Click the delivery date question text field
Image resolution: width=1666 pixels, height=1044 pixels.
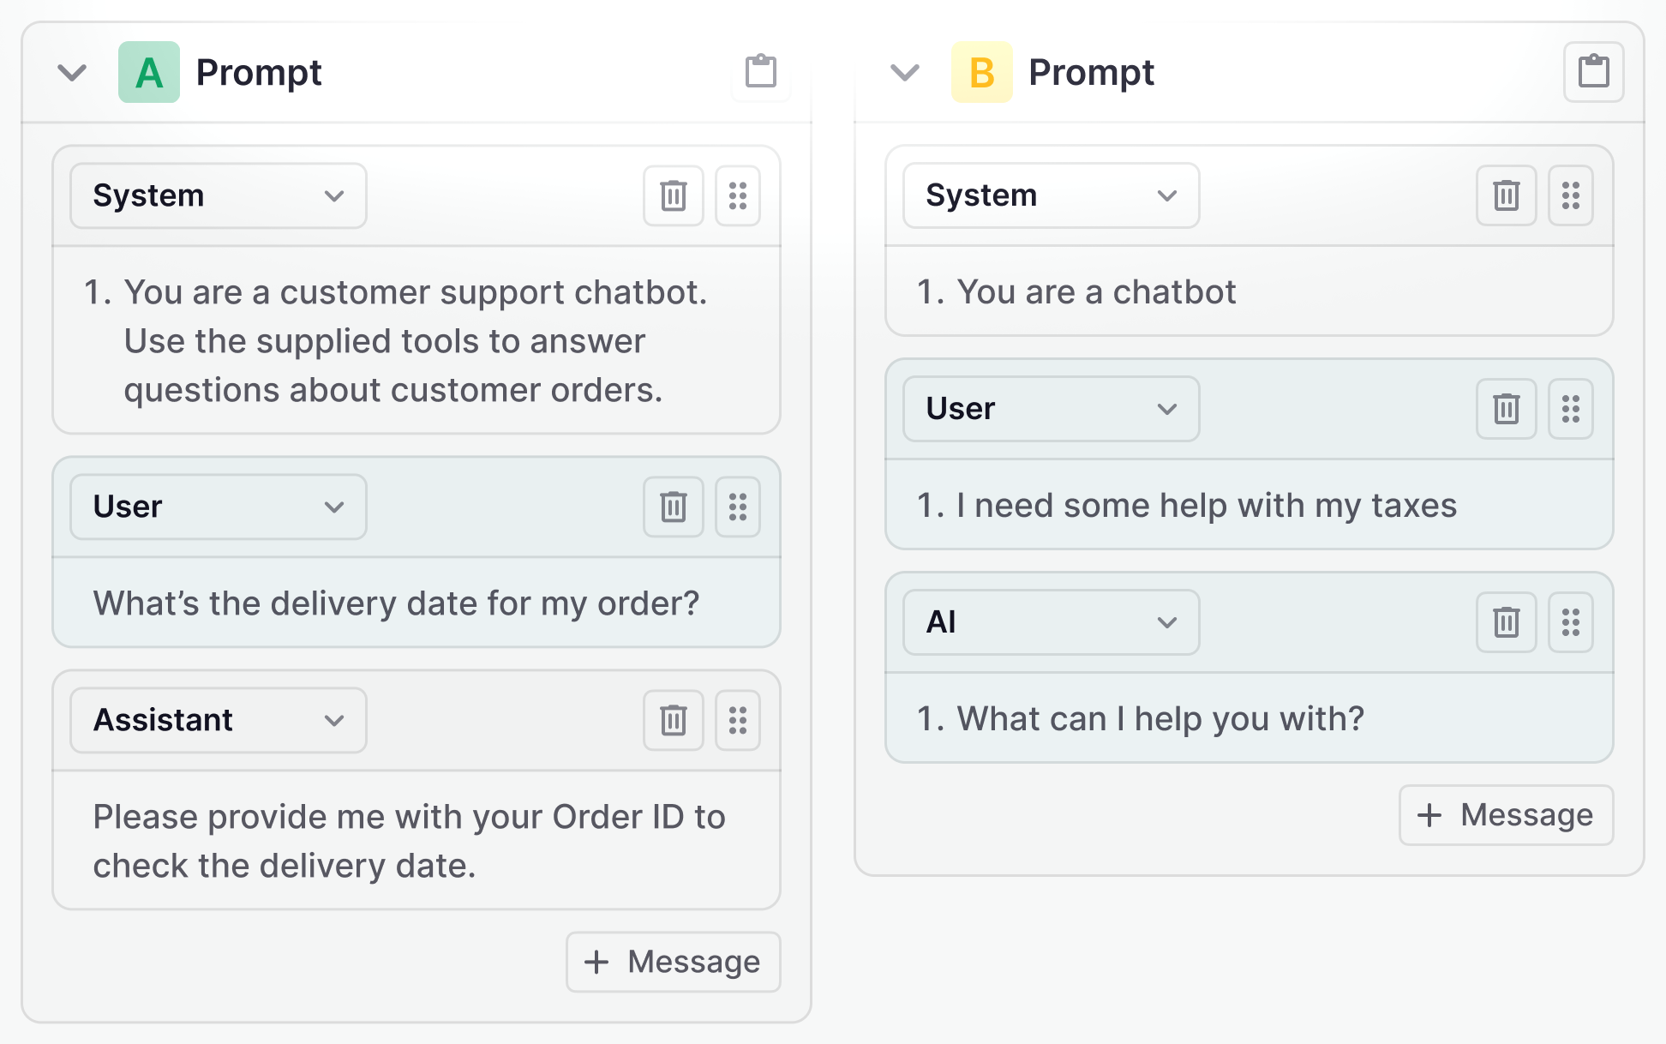pos(396,603)
